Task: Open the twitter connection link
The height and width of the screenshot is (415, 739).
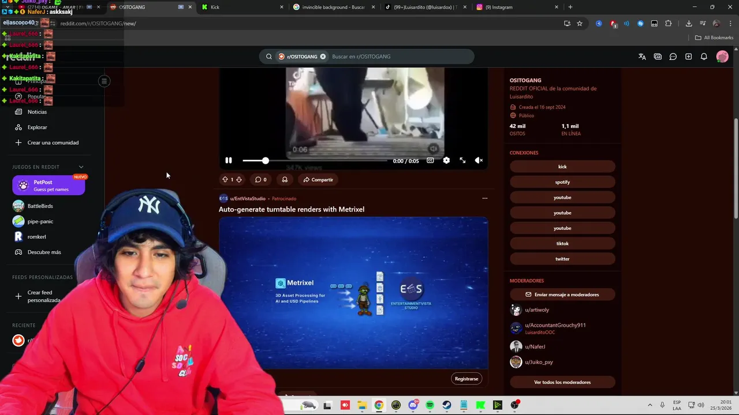Action: point(562,259)
